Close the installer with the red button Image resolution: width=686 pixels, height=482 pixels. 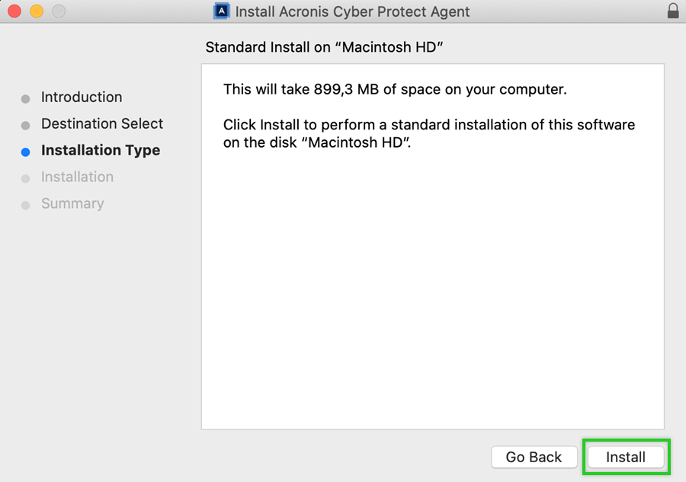coord(14,11)
